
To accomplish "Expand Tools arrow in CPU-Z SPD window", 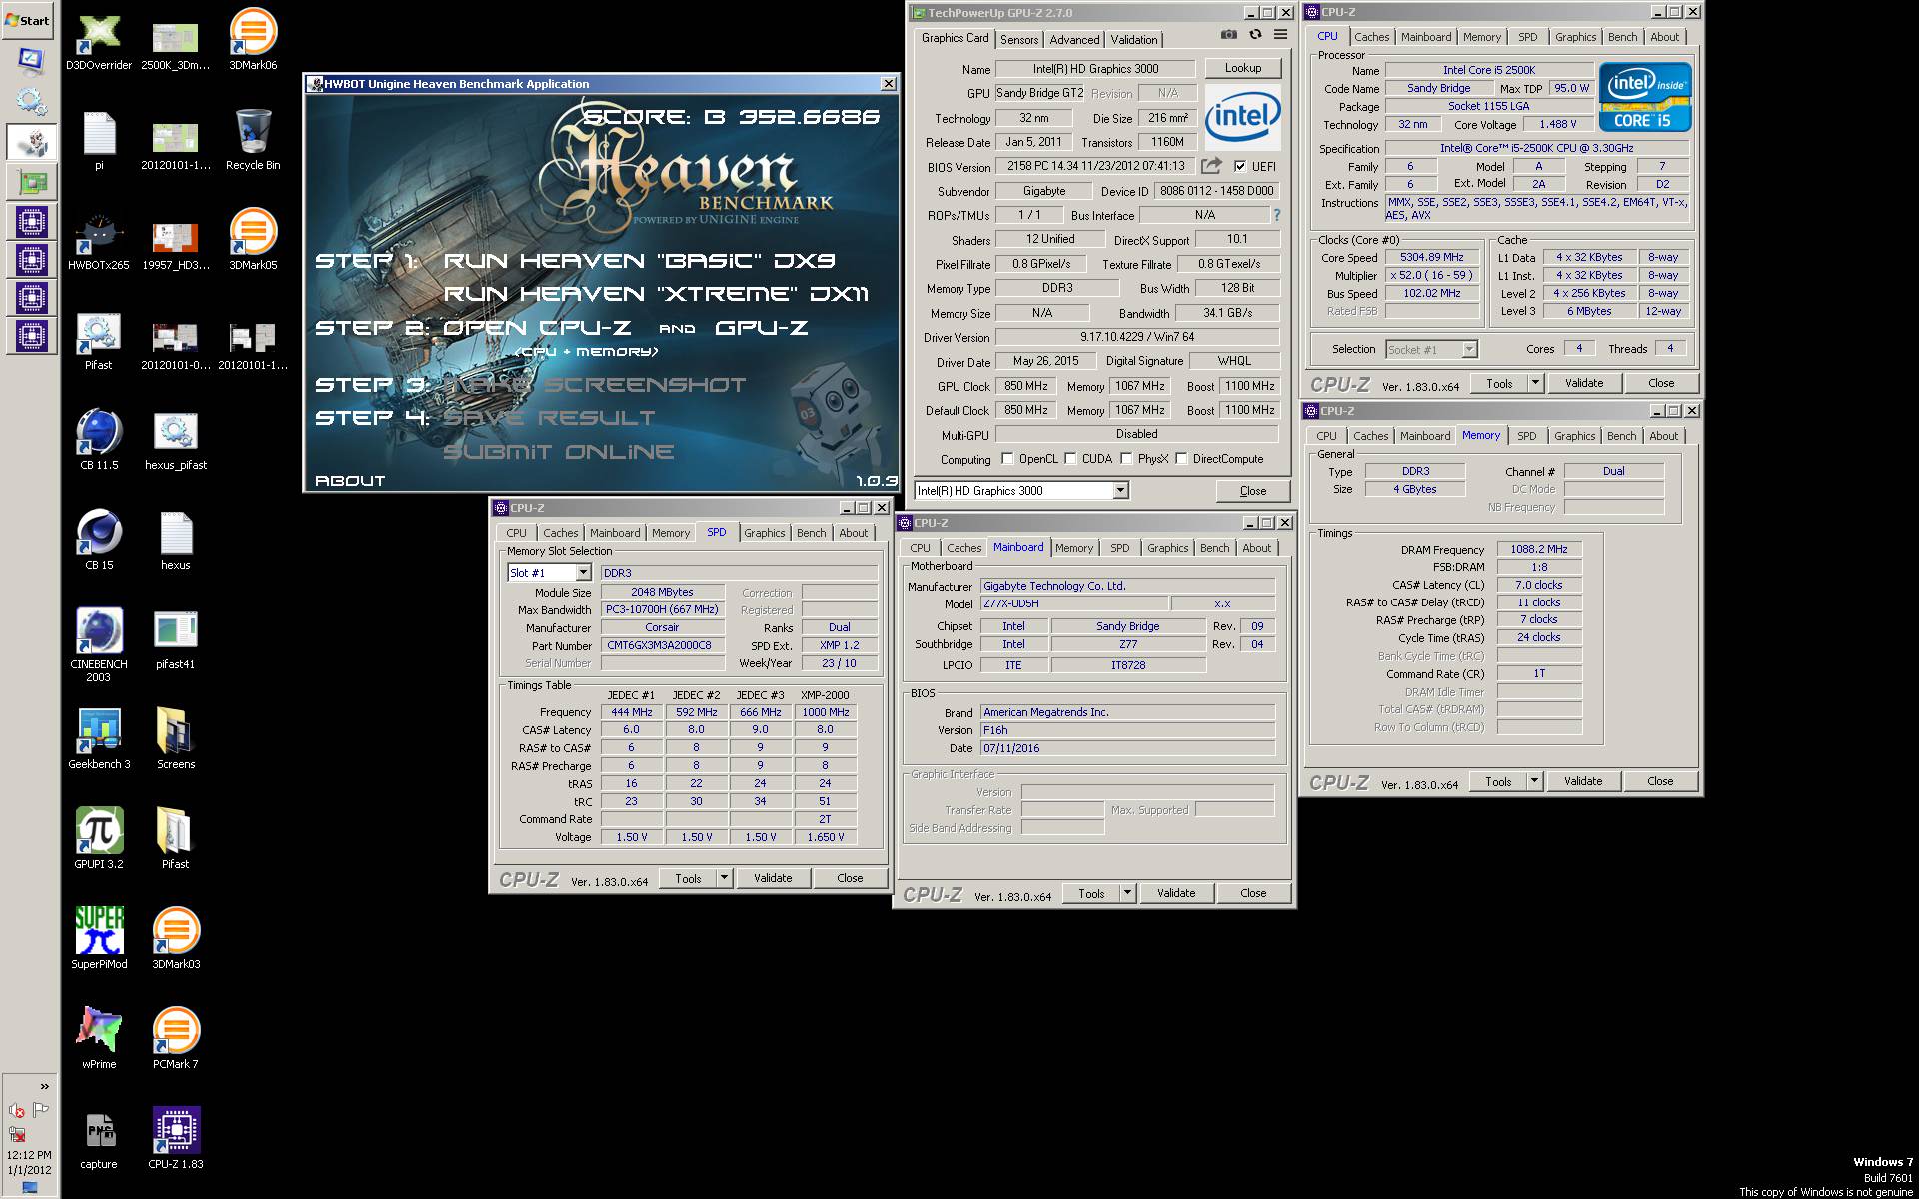I will [726, 878].
